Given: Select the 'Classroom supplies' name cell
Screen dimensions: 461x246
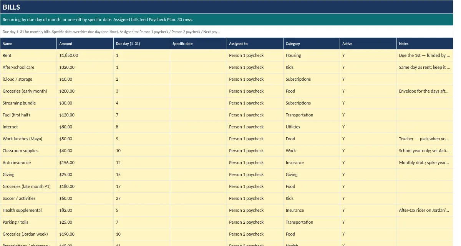Looking at the screenshot, I should pos(28,151).
